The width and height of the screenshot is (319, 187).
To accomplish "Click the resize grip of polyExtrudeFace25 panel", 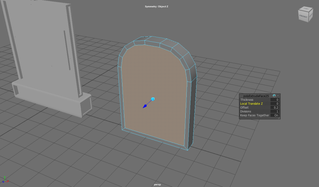I will point(279,118).
